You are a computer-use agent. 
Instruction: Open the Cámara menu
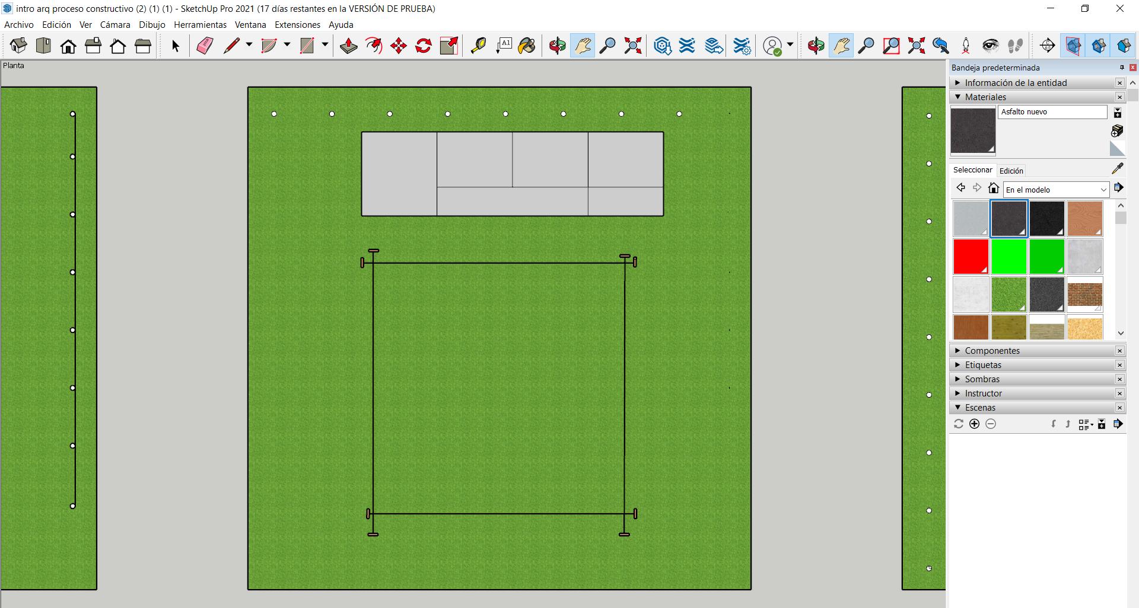(x=115, y=25)
